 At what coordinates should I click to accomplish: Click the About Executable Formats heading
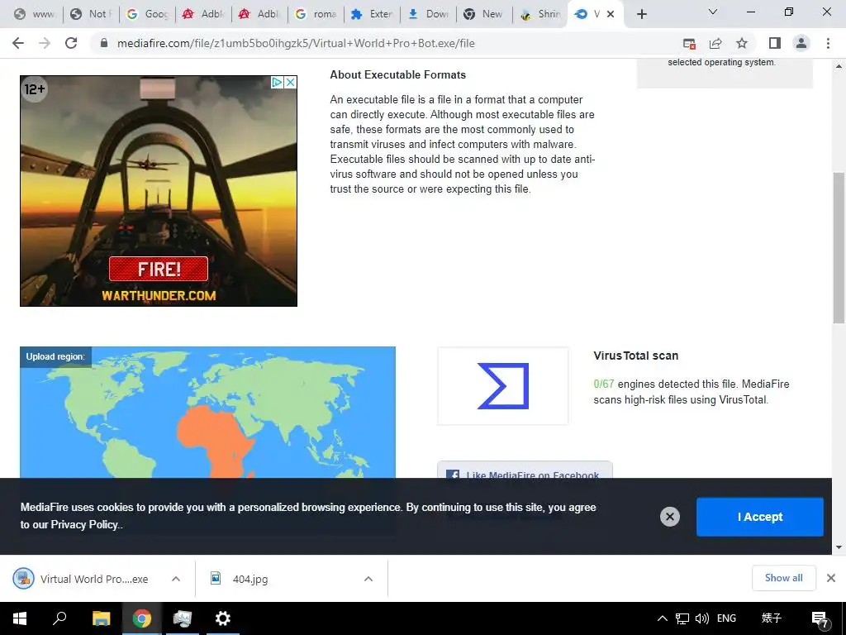coord(397,74)
